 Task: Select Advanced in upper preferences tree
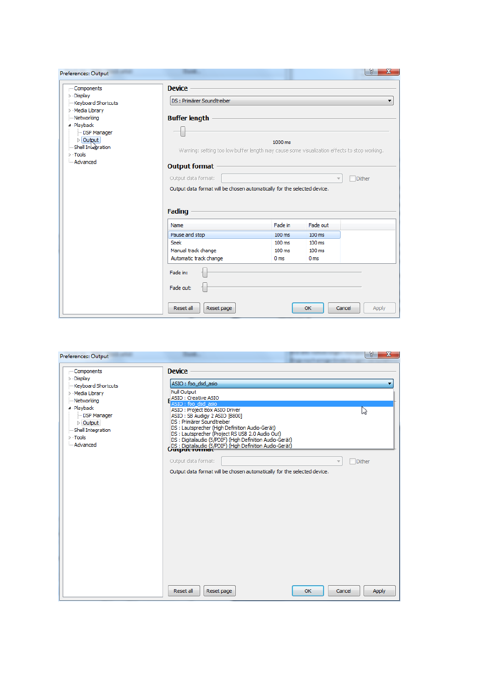pyautogui.click(x=85, y=162)
